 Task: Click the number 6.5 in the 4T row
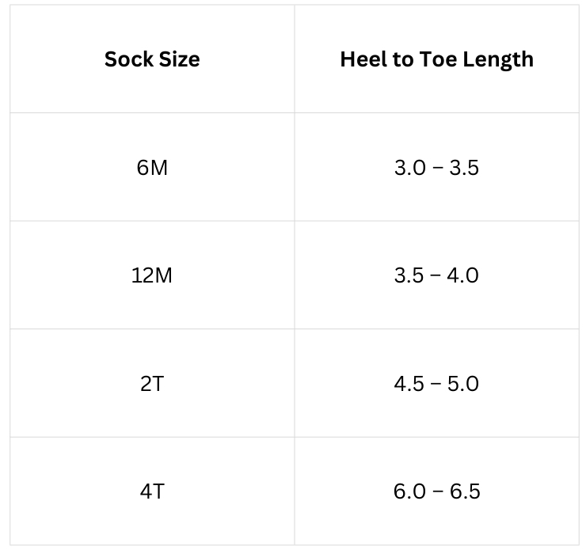point(464,491)
